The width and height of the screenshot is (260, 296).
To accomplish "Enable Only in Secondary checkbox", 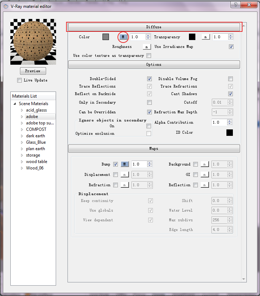I will tap(150, 103).
